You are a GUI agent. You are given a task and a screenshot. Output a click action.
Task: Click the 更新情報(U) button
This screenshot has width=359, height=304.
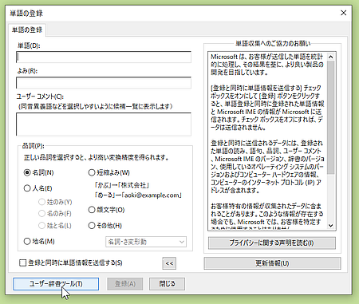tap(272, 263)
